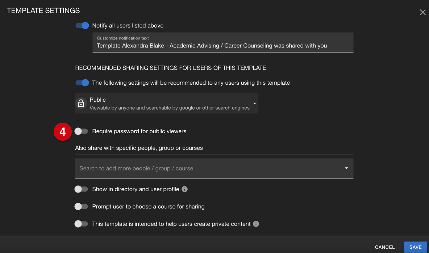Expand the people / group / course search arrow
429x253 pixels.
point(346,168)
